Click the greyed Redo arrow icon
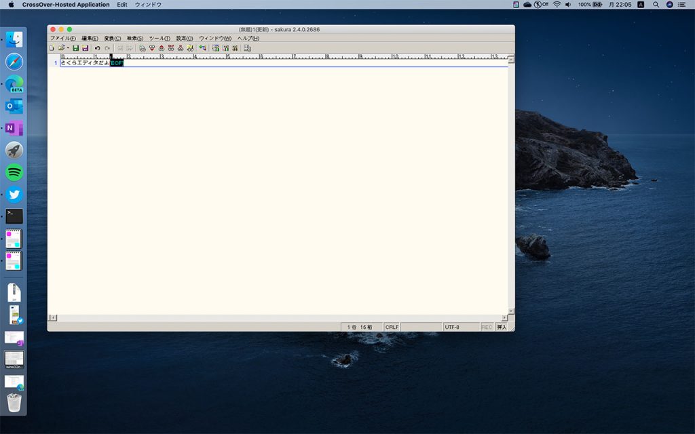The image size is (695, 434). click(x=107, y=48)
